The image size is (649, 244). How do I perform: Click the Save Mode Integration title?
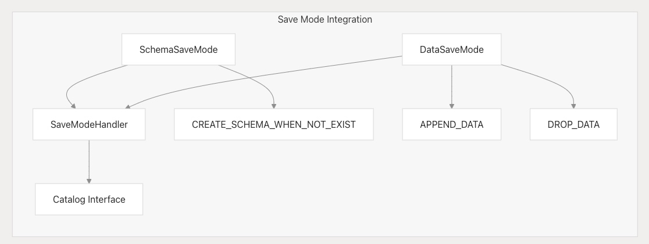pyautogui.click(x=324, y=19)
